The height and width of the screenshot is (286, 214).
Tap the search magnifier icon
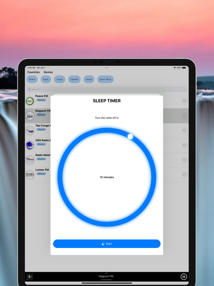[x=29, y=89]
